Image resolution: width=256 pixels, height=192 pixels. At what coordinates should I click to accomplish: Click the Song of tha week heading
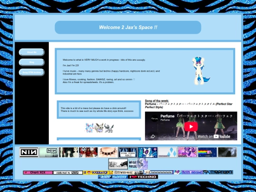157,101
